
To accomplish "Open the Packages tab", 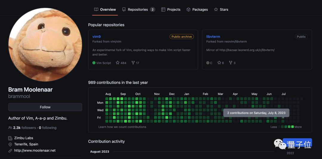I will coord(197,10).
